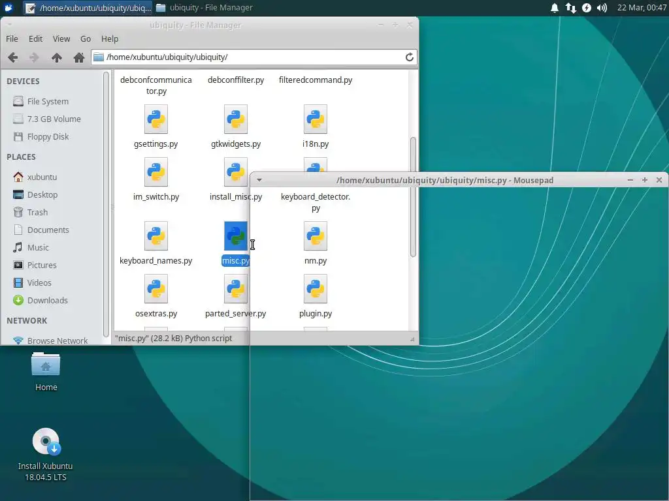Screen dimensions: 669x501
Task: Open the Help menu in File Manager
Action: (x=110, y=38)
